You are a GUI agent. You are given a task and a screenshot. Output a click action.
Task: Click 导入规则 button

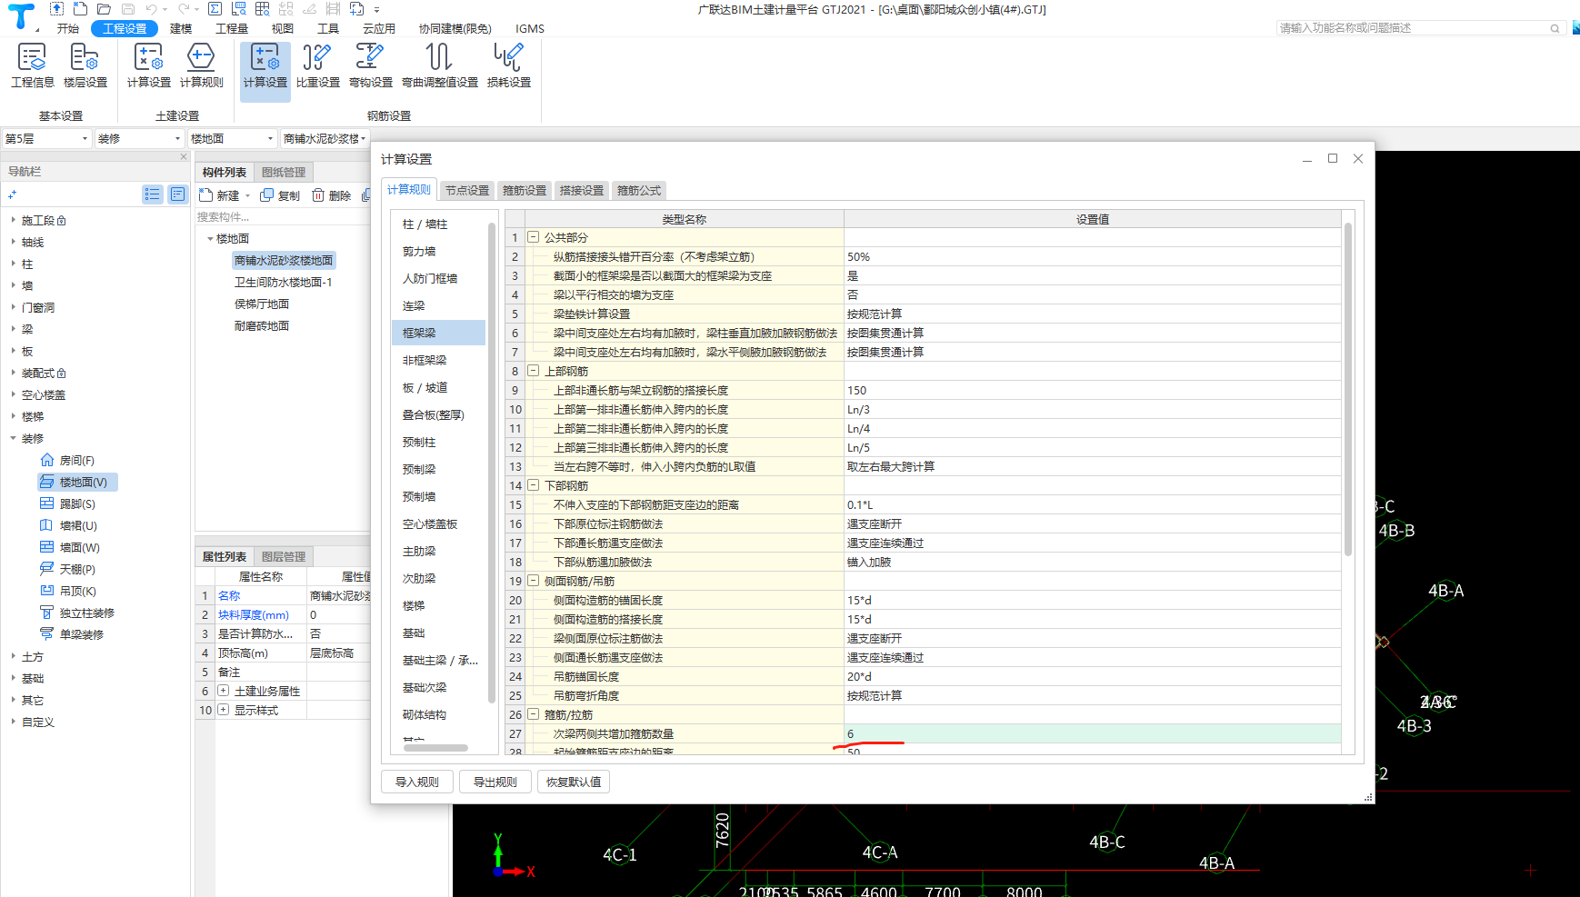(417, 782)
